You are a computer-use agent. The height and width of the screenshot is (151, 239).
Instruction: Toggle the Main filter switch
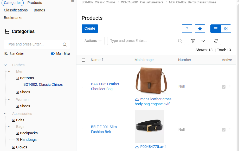pyautogui.click(x=53, y=54)
